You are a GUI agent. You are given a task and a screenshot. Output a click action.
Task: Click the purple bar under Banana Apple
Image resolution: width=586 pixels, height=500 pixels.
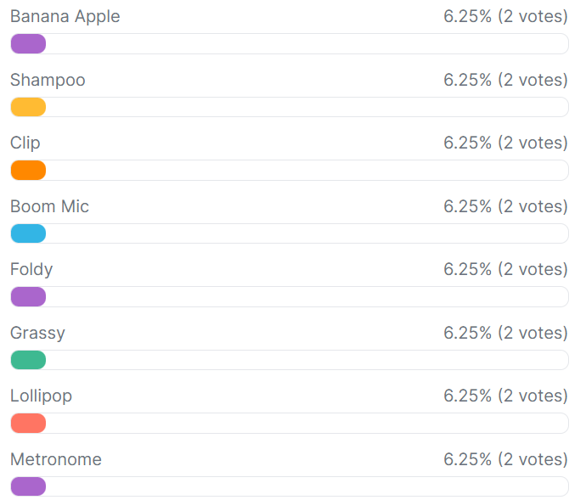(x=28, y=44)
